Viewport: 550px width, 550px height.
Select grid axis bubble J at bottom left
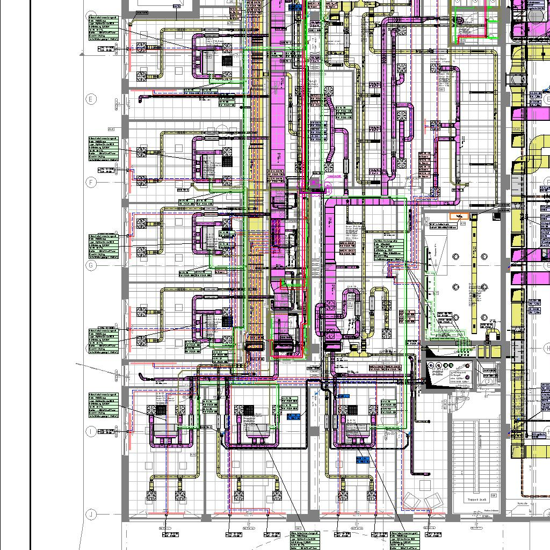coord(91,515)
